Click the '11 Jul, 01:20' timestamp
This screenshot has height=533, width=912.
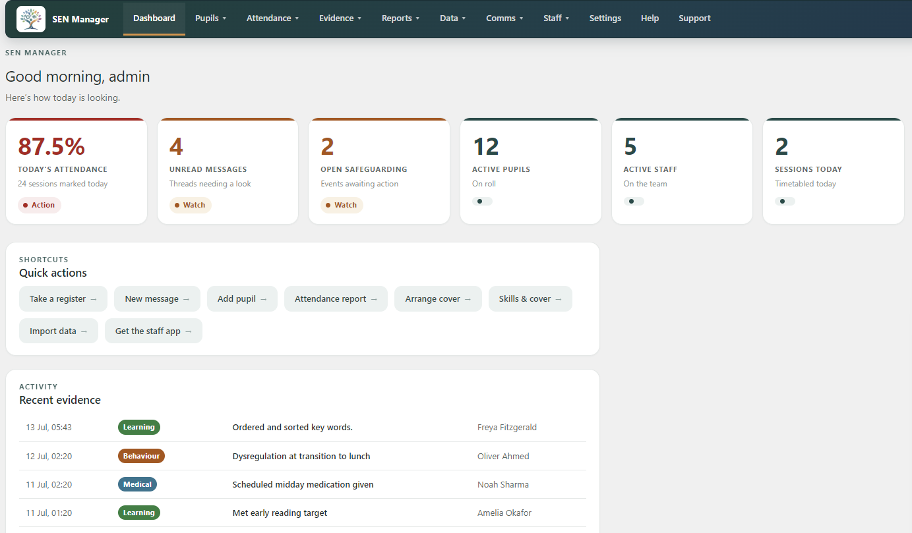pos(49,513)
